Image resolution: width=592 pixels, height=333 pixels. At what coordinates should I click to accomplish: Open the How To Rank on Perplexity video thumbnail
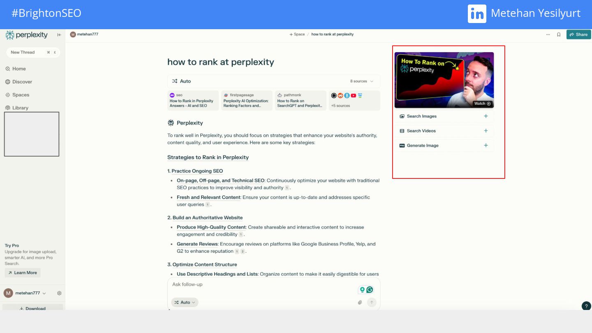tap(444, 80)
